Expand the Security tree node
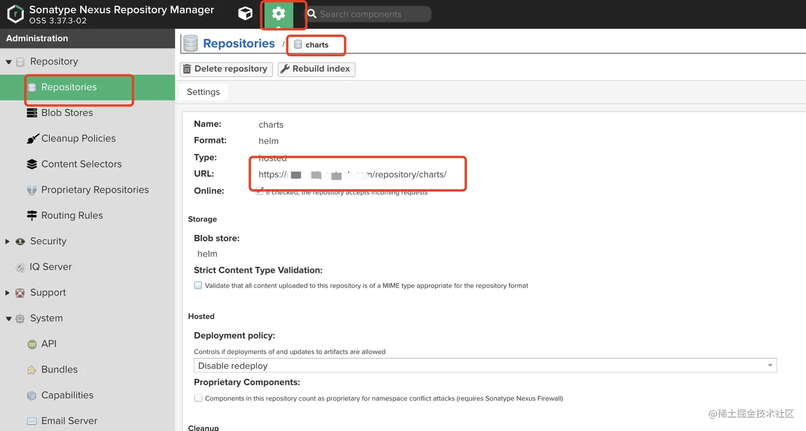 pyautogui.click(x=7, y=241)
